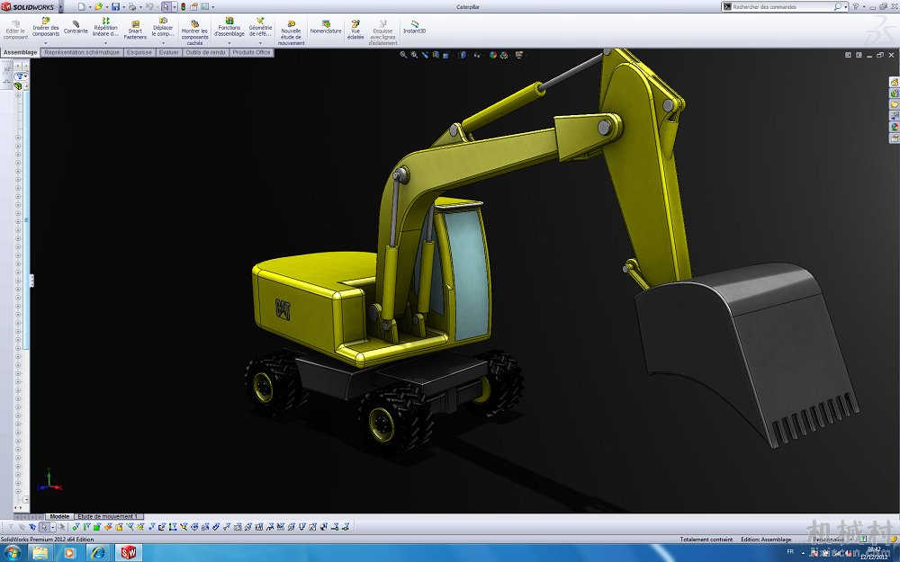Expand the arrow under Répétition linéaire

tap(105, 43)
